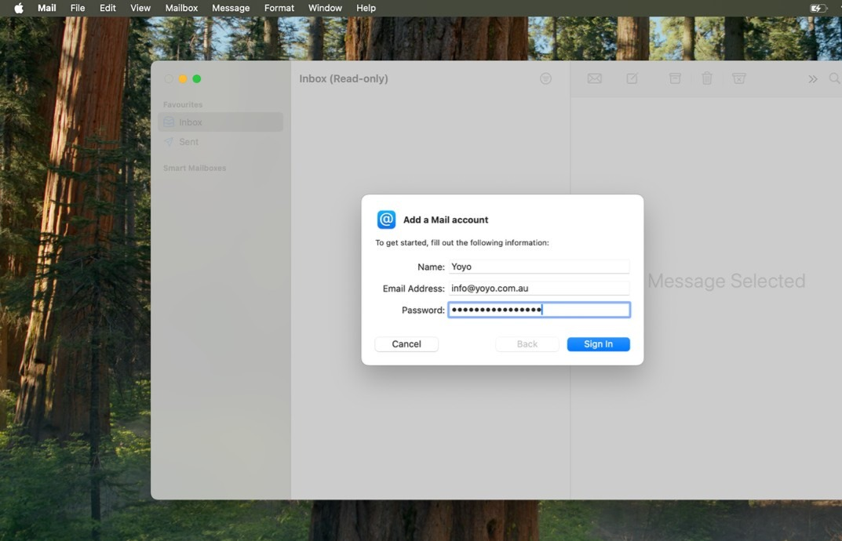
Task: Open the Message menu
Action: pos(231,8)
